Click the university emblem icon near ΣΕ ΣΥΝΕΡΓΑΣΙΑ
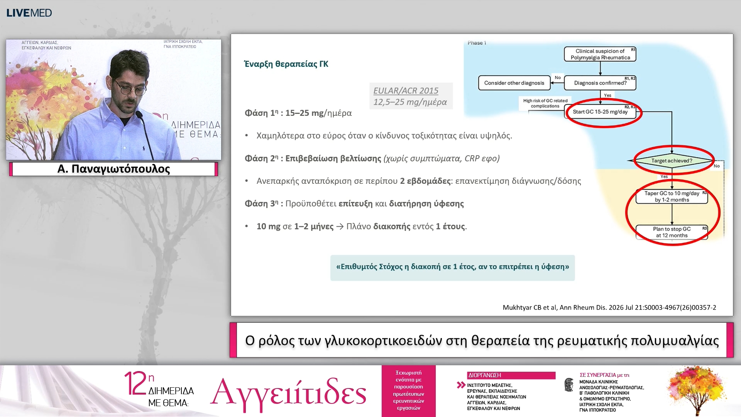 click(x=569, y=385)
